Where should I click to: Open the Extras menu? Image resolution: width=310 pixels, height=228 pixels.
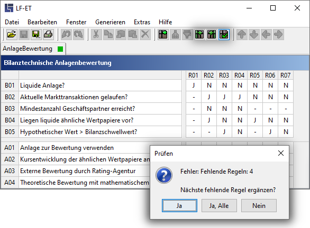(142, 22)
